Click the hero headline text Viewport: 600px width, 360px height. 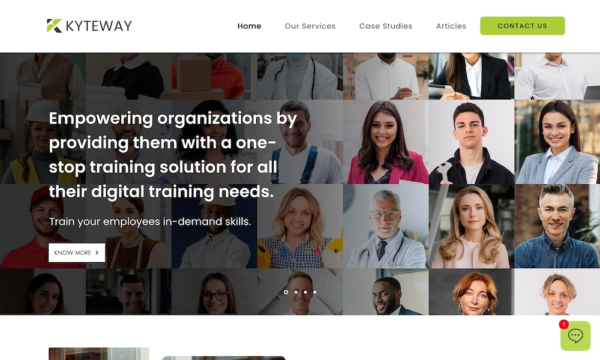(x=173, y=155)
